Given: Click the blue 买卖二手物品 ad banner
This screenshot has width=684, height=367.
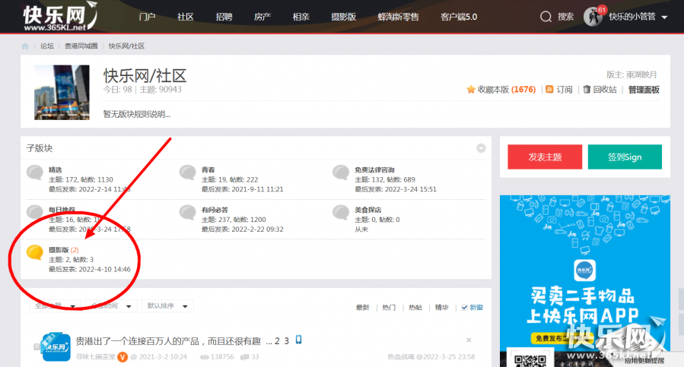Looking at the screenshot, I should pos(584,281).
